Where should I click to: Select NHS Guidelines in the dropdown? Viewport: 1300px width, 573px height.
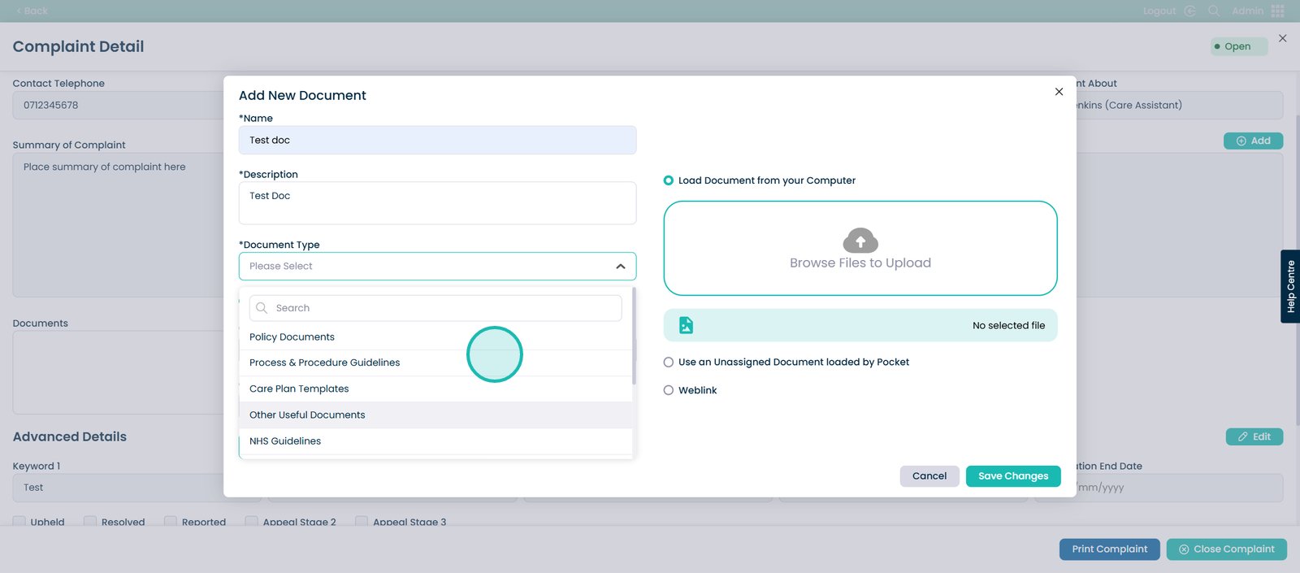pyautogui.click(x=285, y=441)
